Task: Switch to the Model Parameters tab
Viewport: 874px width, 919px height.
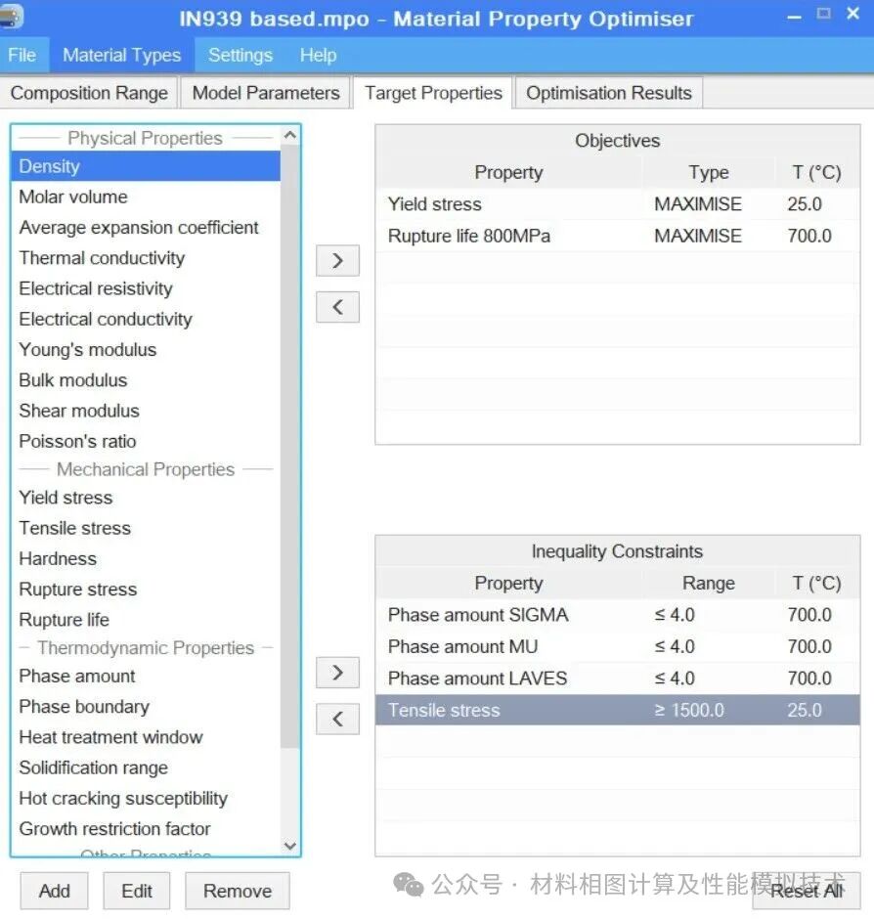Action: [266, 93]
